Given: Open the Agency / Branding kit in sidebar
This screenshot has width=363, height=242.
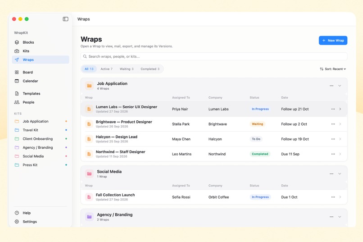Looking at the screenshot, I should [41, 147].
